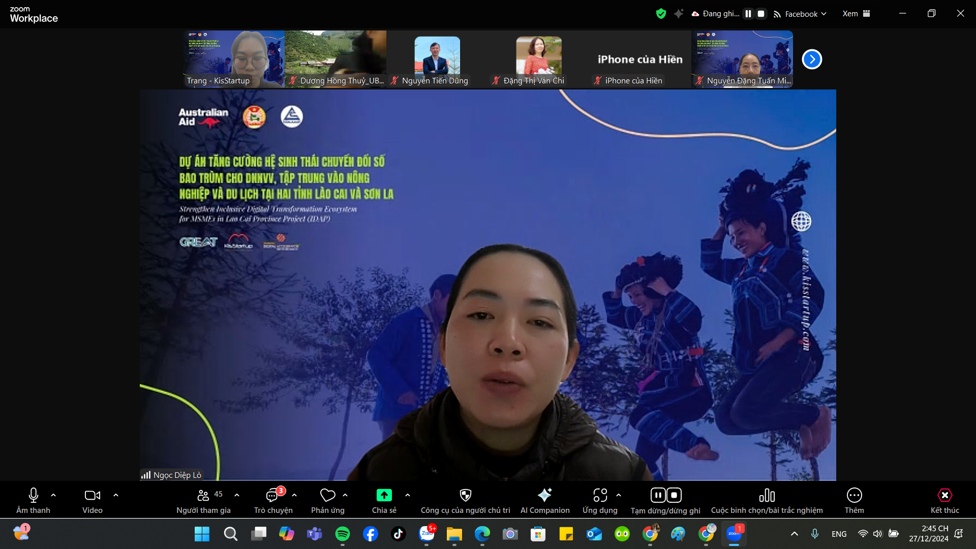This screenshot has width=976, height=549.
Task: Open File Explorer from the taskbar
Action: 454,534
